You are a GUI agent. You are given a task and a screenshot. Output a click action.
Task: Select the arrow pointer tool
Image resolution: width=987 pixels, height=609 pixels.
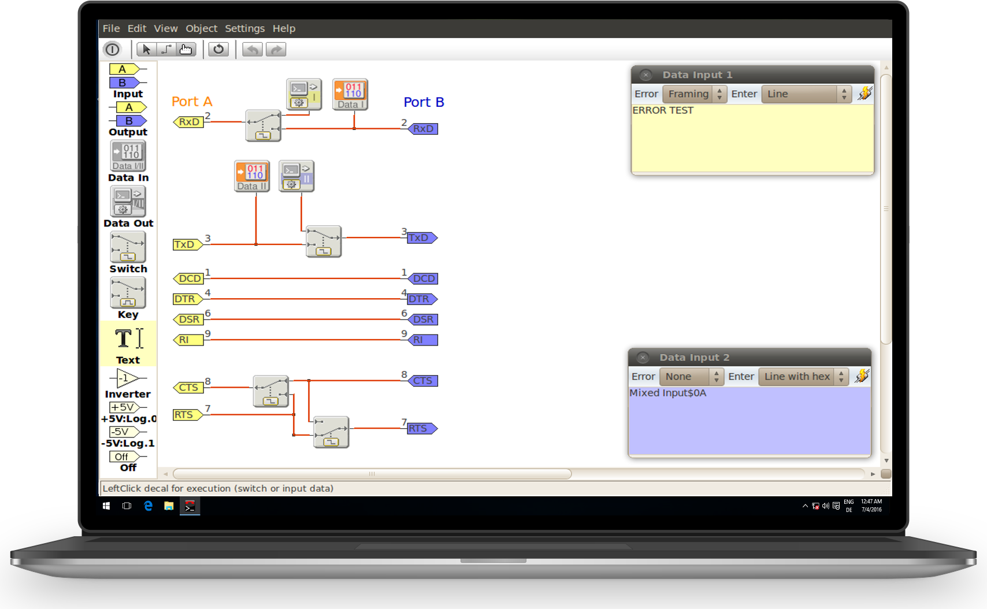pyautogui.click(x=146, y=50)
